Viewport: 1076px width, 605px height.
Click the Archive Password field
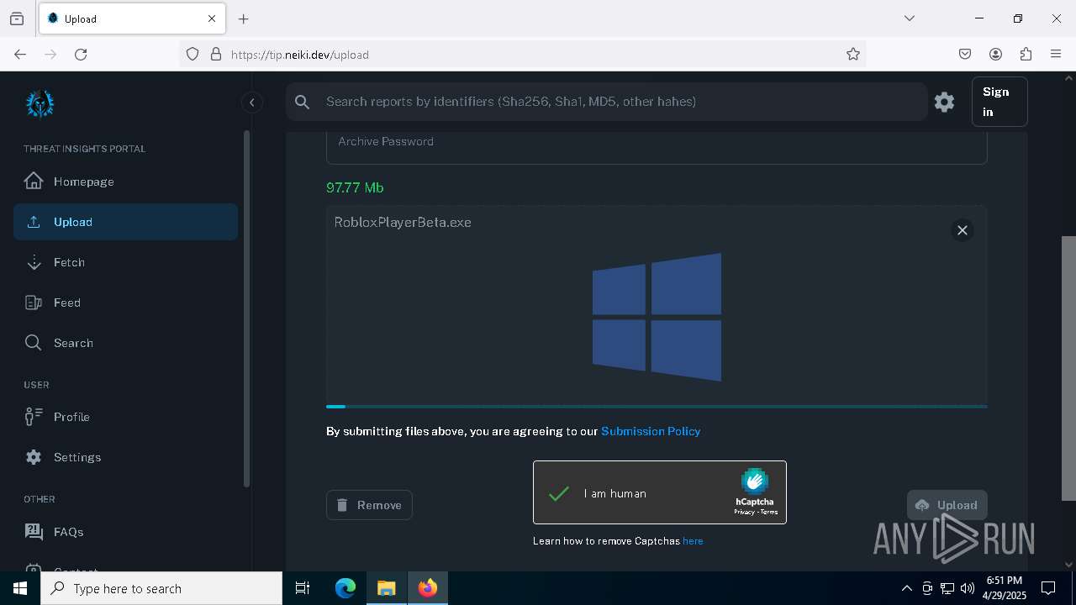click(657, 147)
